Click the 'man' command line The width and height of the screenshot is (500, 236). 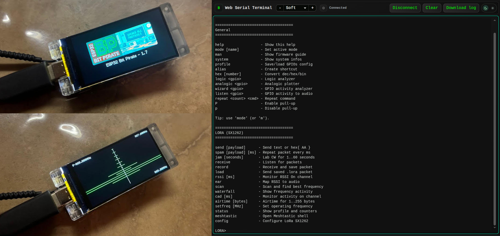[x=261, y=55]
